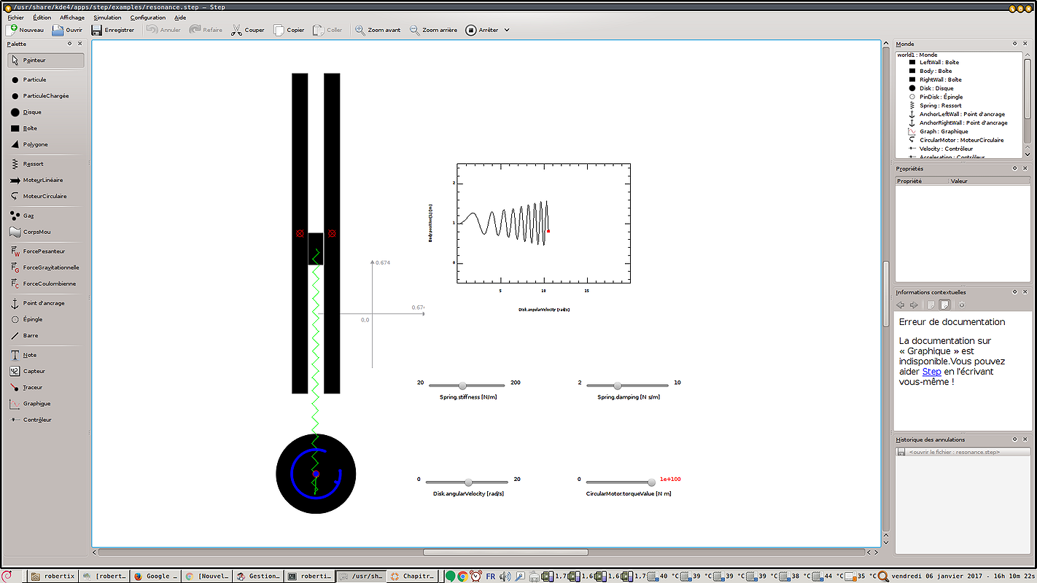Zoom in with Zoom avant
The width and height of the screenshot is (1037, 583).
378,30
